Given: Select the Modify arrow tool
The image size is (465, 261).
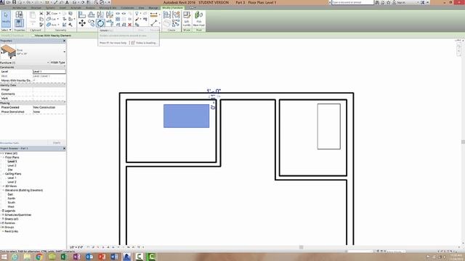Looking at the screenshot, I should (6, 19).
